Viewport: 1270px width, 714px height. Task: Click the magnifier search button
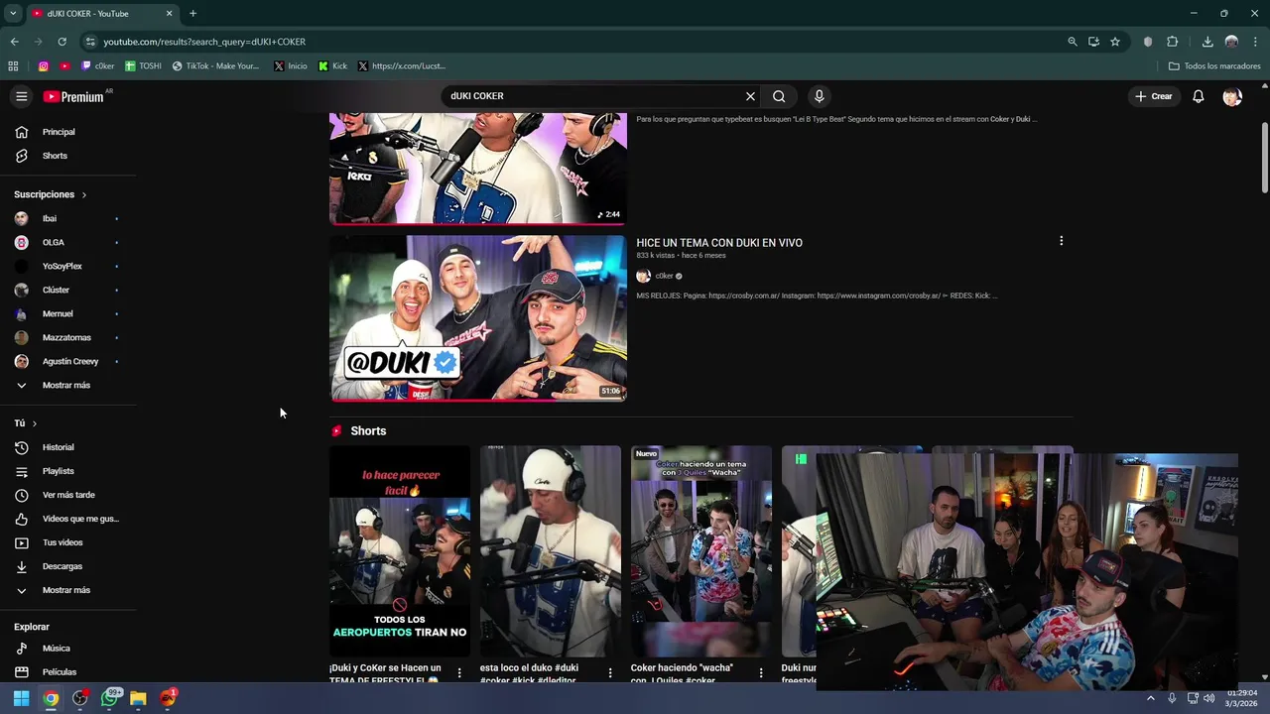779,96
